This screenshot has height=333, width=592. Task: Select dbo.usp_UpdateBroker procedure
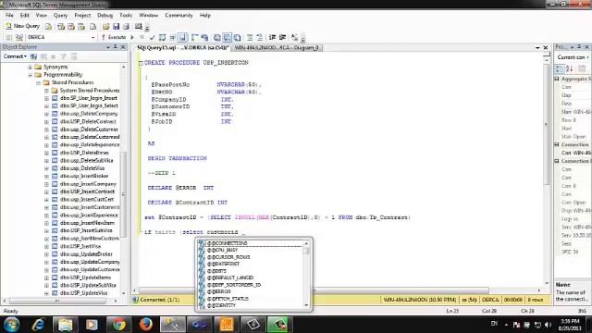[x=86, y=254]
